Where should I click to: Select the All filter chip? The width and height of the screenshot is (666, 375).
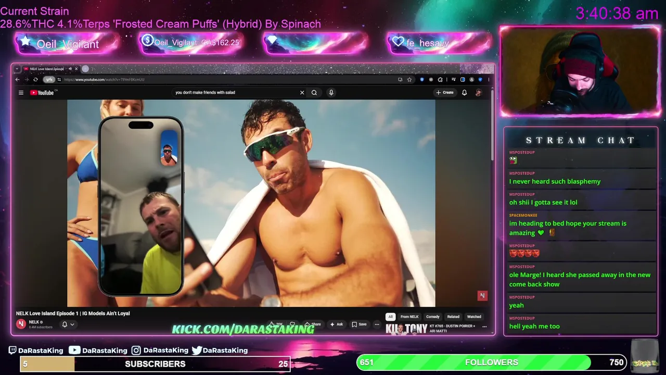pyautogui.click(x=390, y=317)
